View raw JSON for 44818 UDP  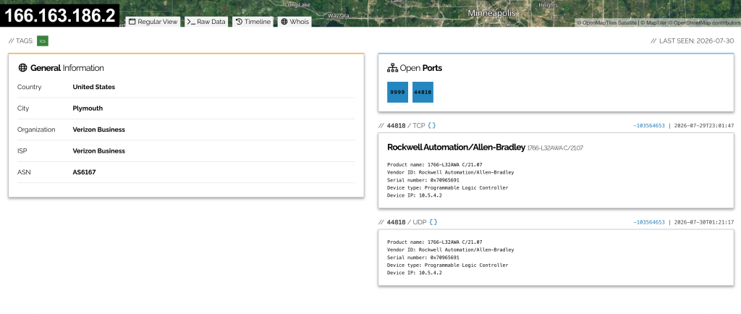tap(433, 222)
